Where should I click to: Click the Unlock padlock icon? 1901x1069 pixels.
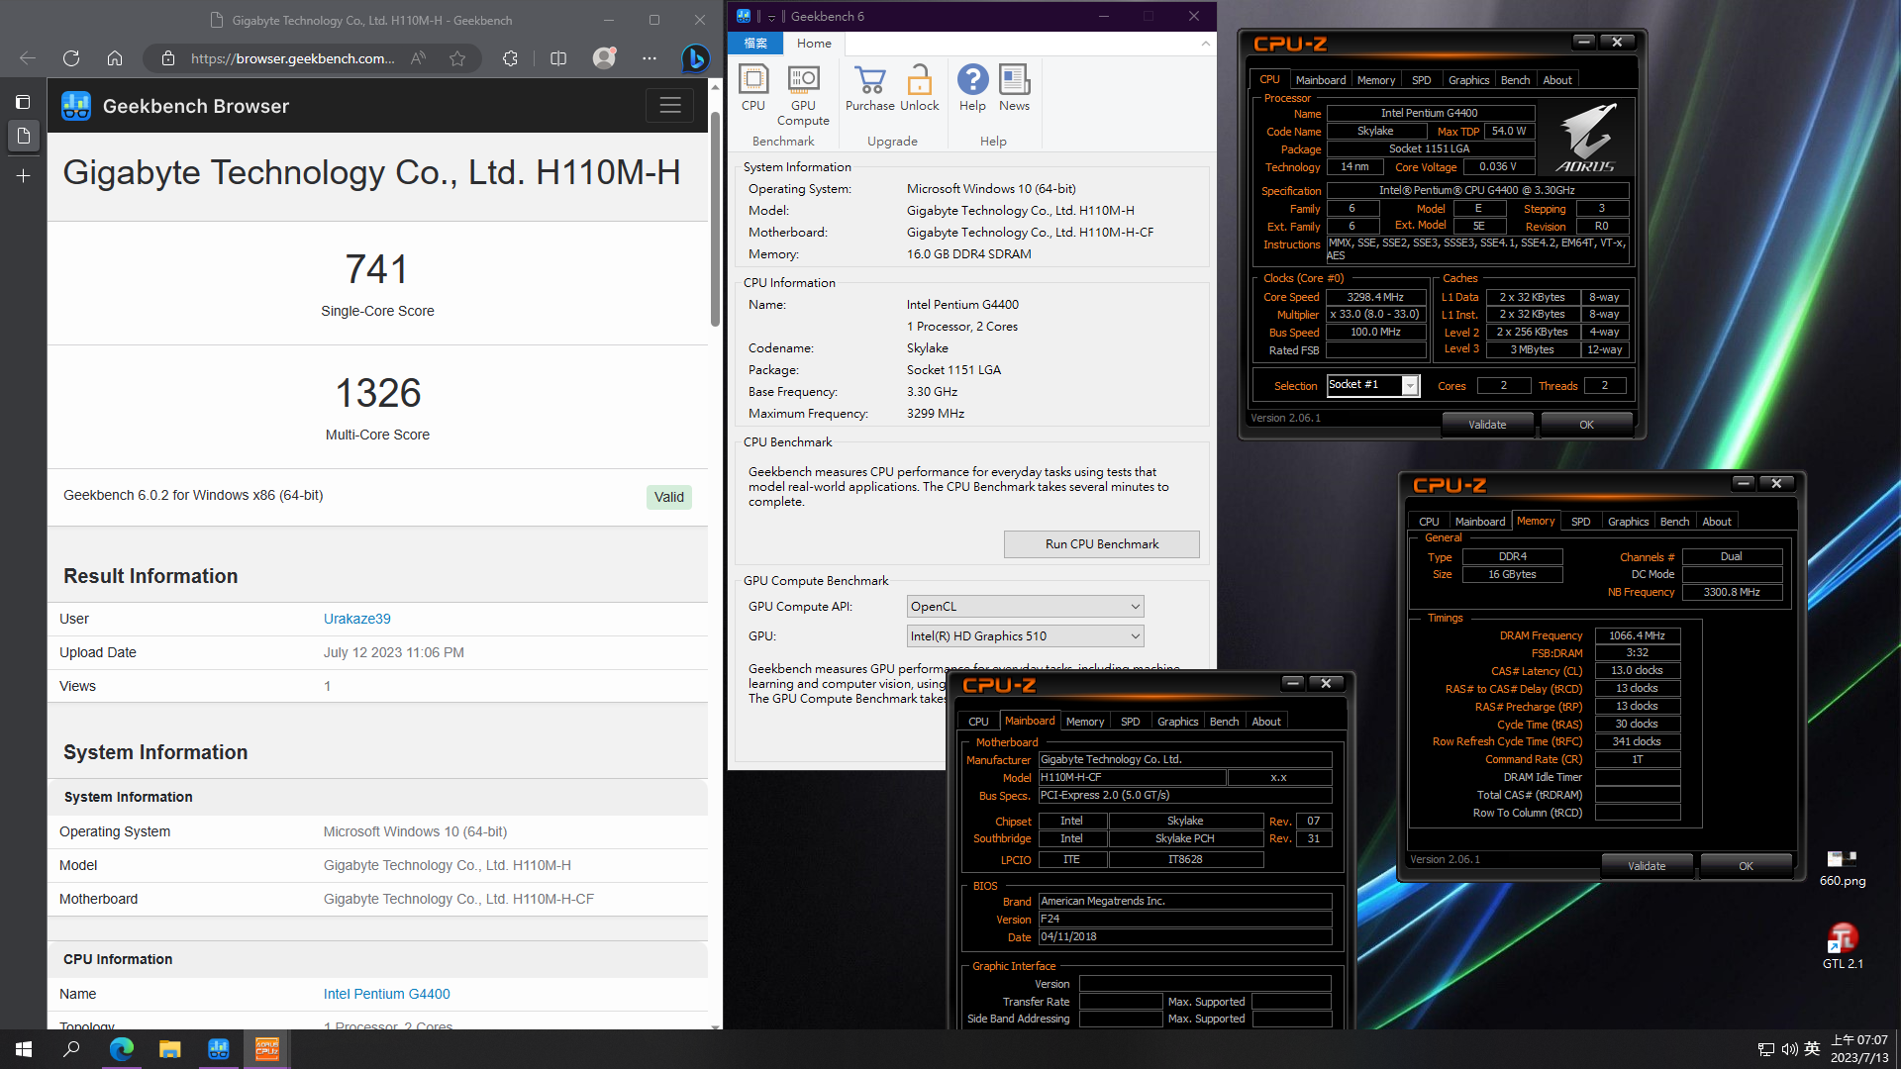tap(919, 88)
